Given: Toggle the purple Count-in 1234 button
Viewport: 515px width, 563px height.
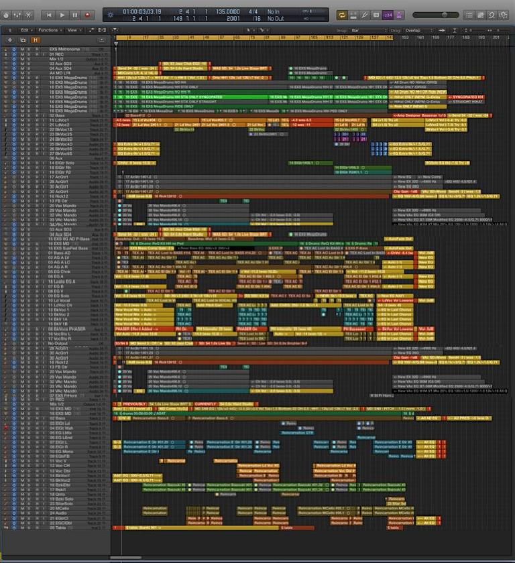Looking at the screenshot, I should tap(387, 15).
